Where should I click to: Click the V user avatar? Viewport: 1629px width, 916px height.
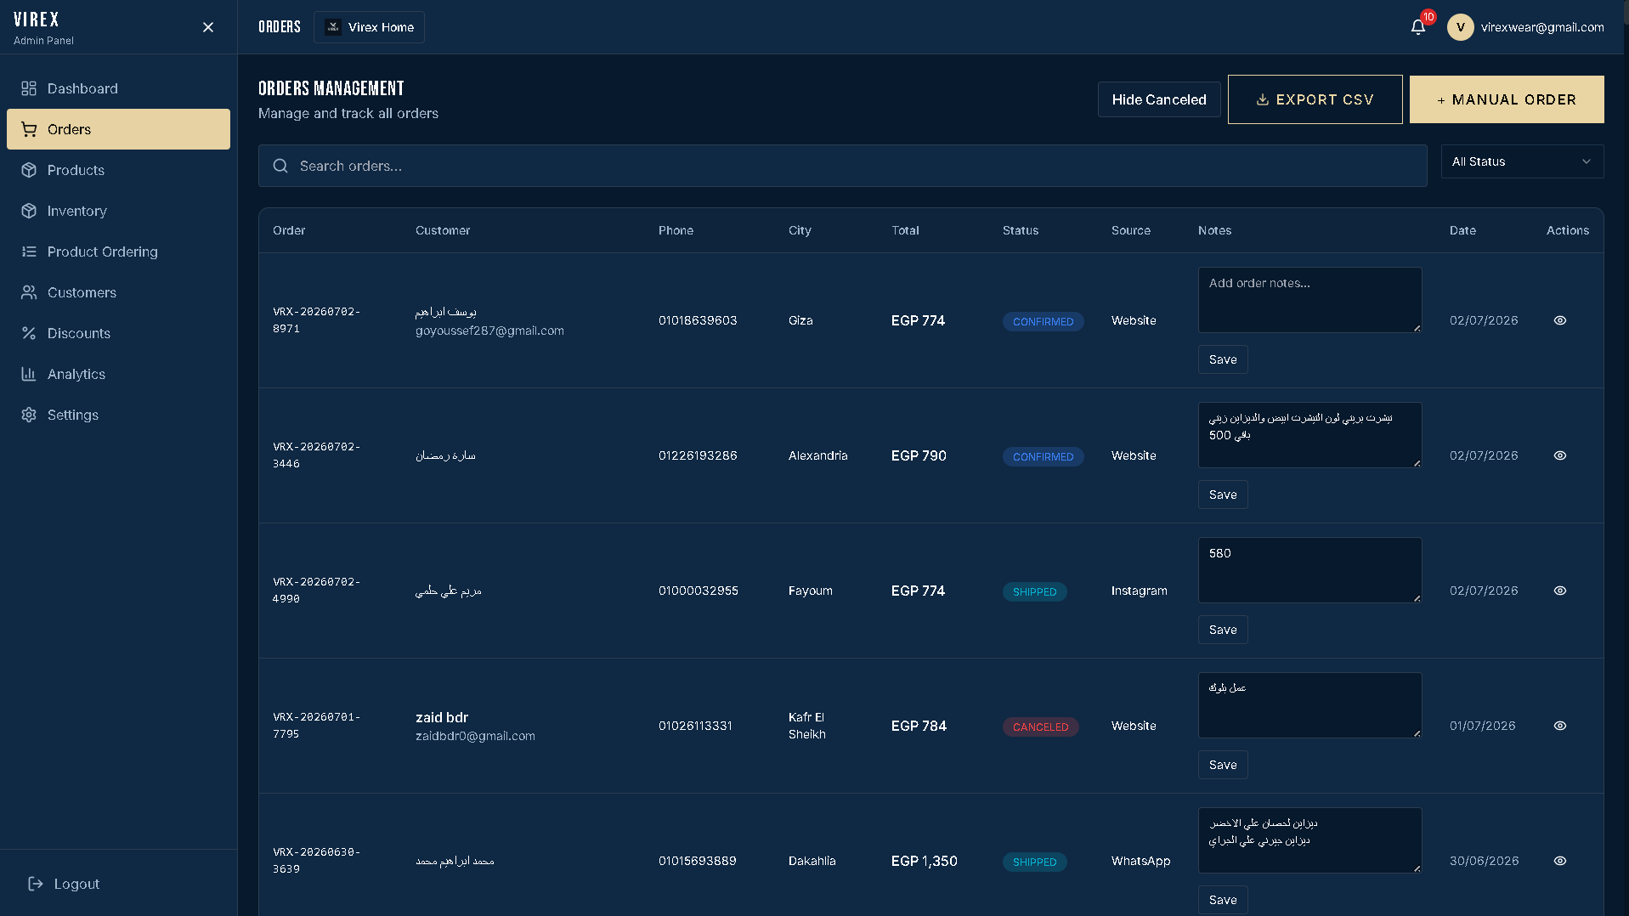click(x=1461, y=27)
